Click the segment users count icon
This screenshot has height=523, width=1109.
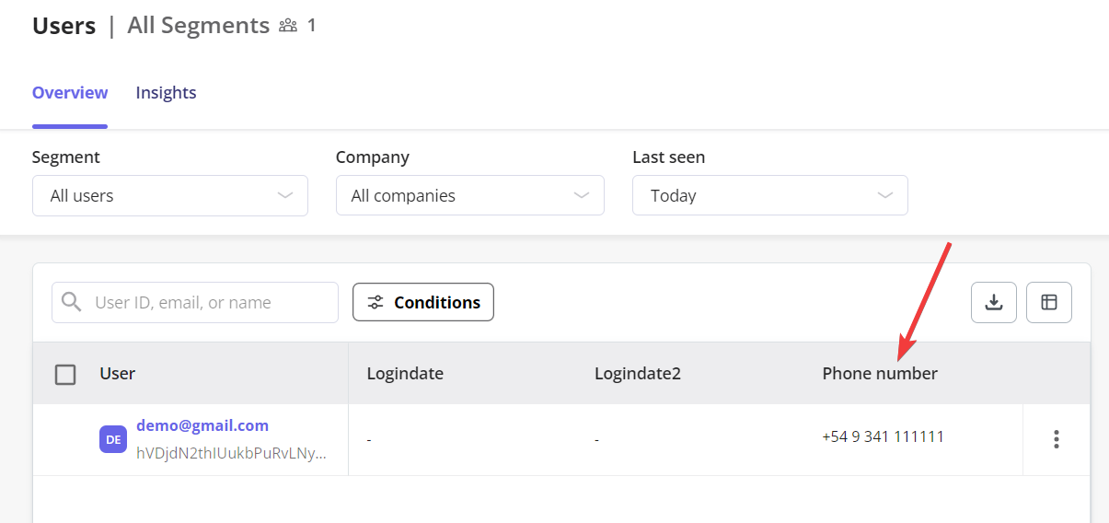click(288, 26)
